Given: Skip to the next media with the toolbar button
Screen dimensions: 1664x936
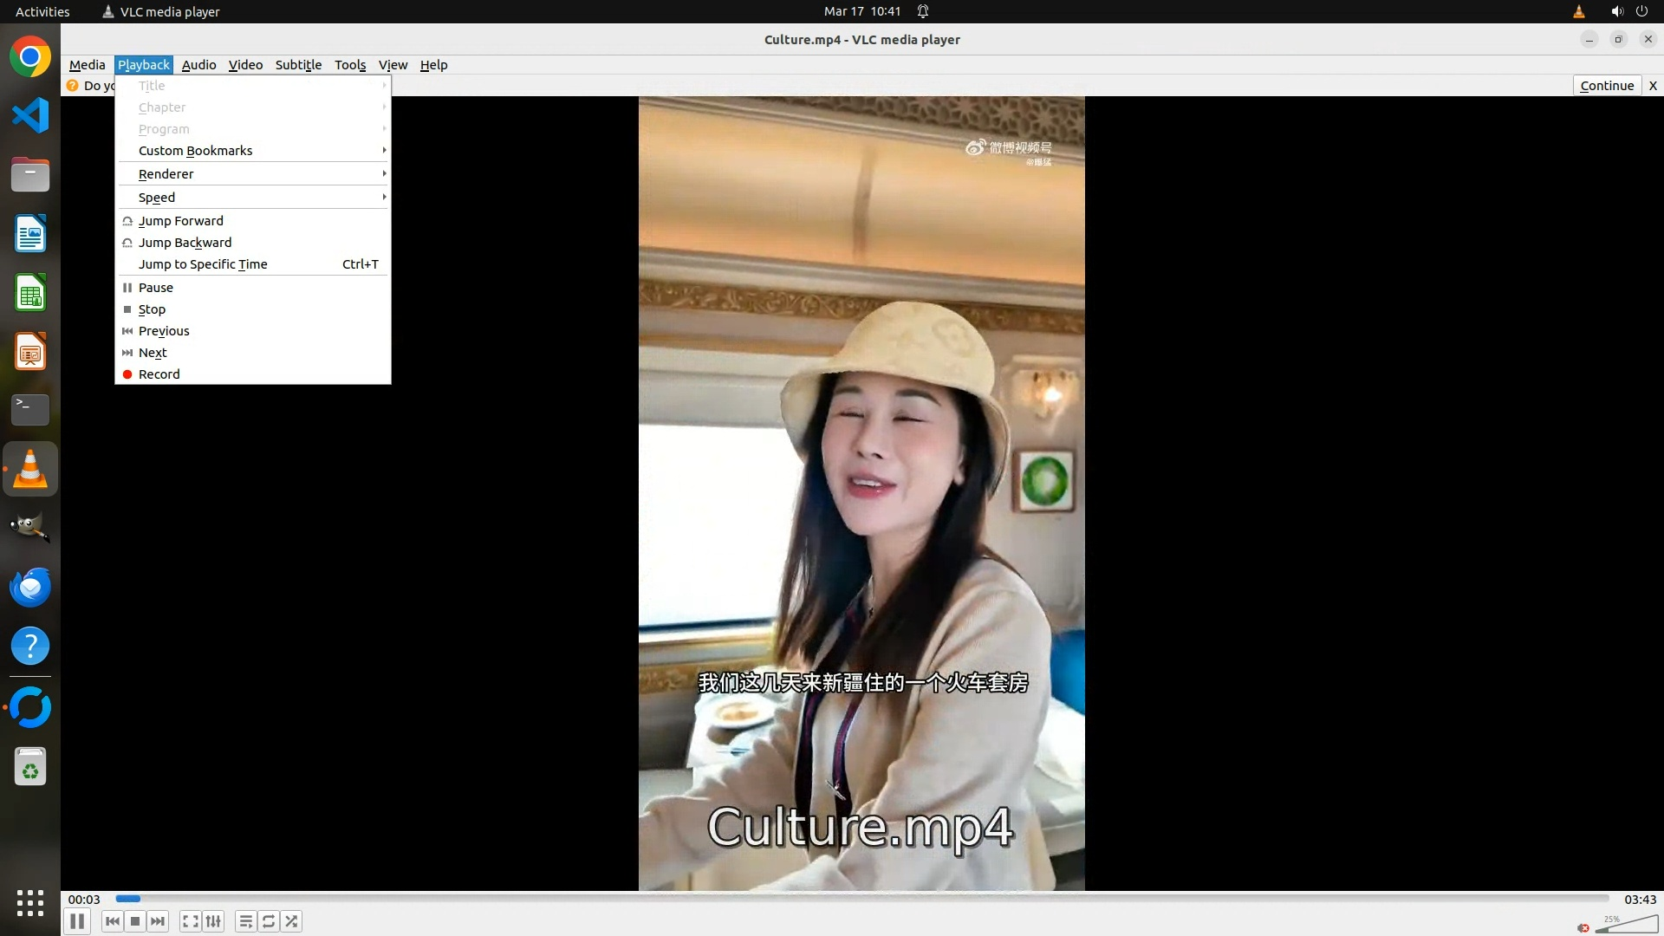Looking at the screenshot, I should (x=158, y=921).
